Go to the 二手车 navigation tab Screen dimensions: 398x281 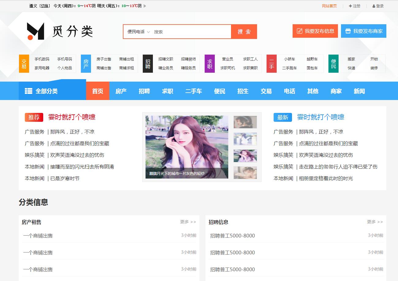(x=193, y=91)
